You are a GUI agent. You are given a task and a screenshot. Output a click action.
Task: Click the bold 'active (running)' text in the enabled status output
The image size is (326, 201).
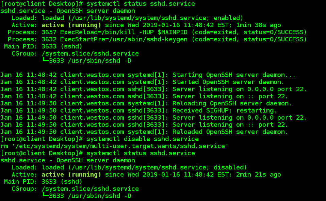click(x=71, y=25)
